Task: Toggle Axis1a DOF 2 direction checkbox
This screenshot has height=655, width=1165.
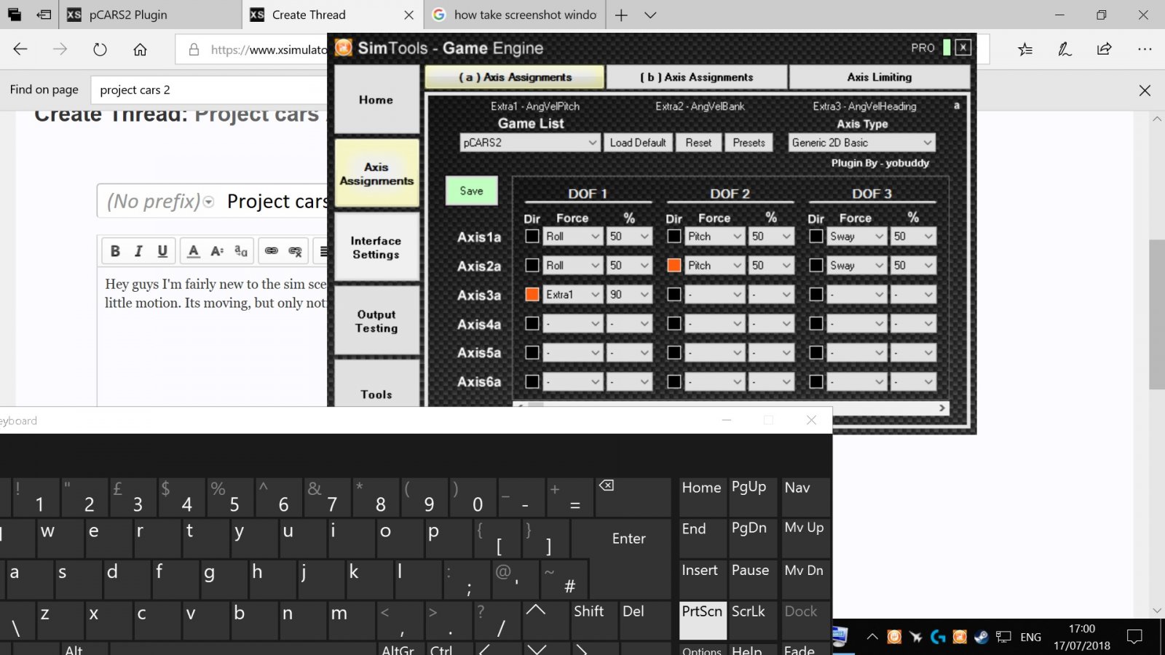Action: click(x=674, y=236)
